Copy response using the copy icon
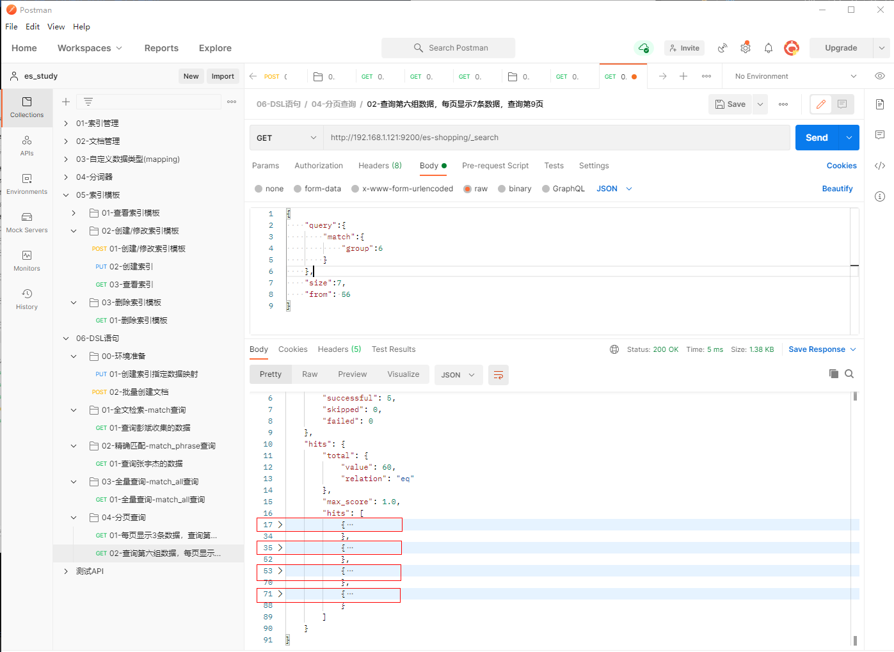This screenshot has height=652, width=894. (x=833, y=374)
